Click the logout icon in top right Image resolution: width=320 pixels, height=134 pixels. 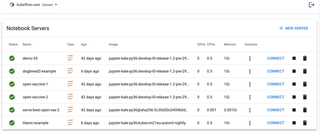tap(311, 5)
